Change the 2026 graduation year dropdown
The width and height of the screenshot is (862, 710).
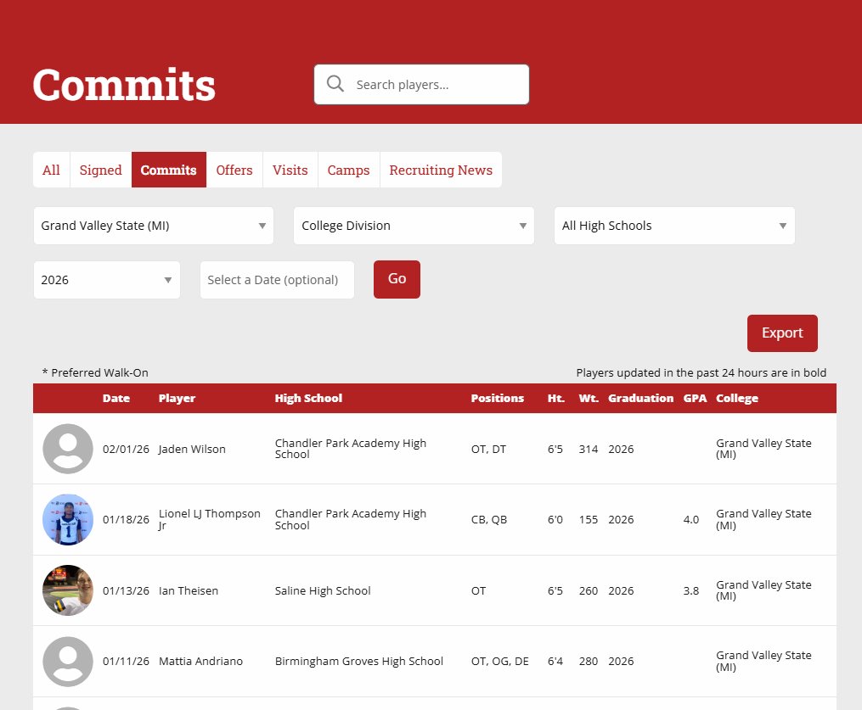tap(107, 280)
